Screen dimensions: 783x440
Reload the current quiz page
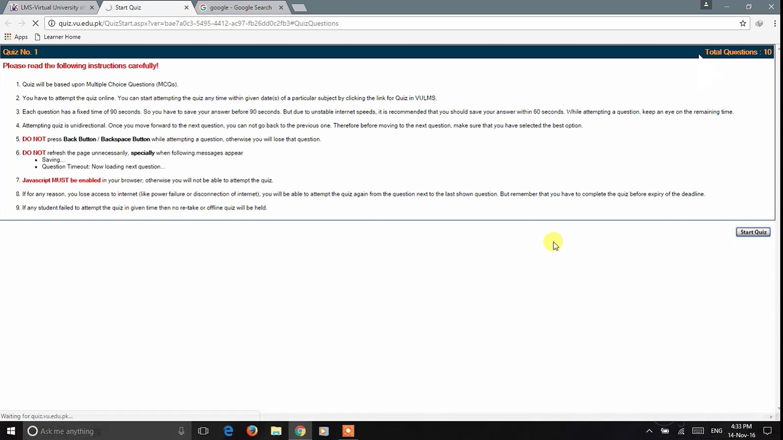(35, 23)
